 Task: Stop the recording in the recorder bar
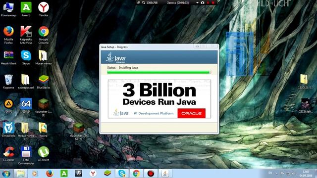(213, 2)
